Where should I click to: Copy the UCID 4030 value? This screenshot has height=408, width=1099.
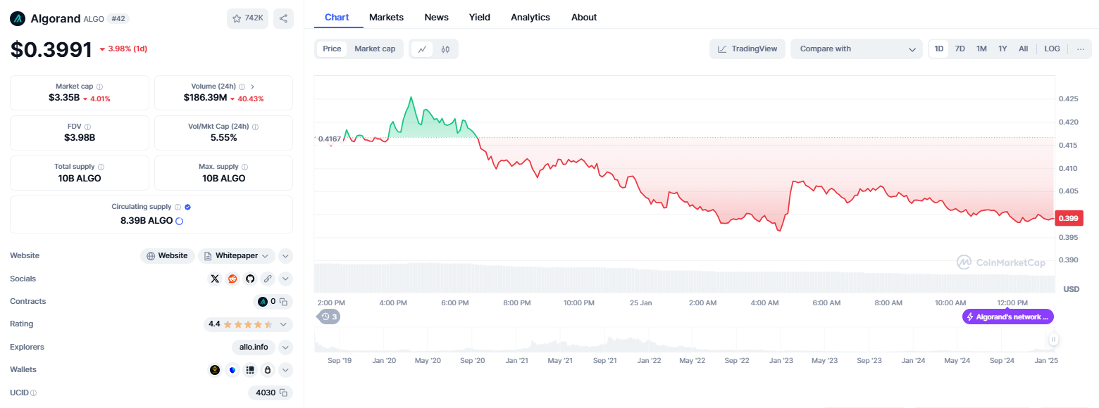(283, 393)
